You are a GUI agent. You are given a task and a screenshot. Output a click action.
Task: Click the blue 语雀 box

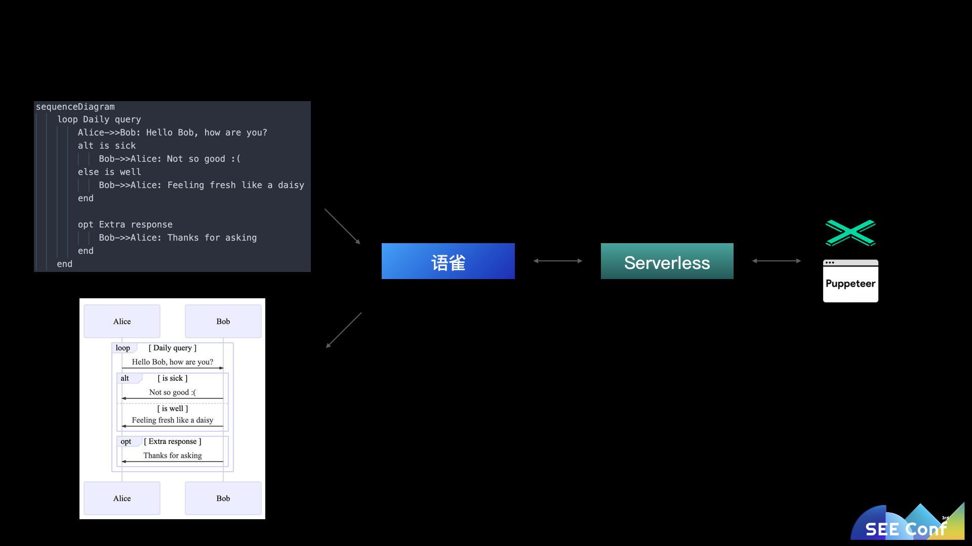448,261
